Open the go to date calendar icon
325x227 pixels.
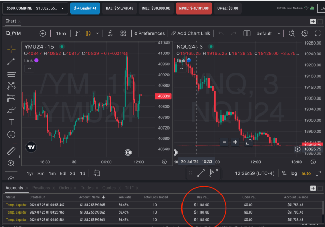(97, 173)
